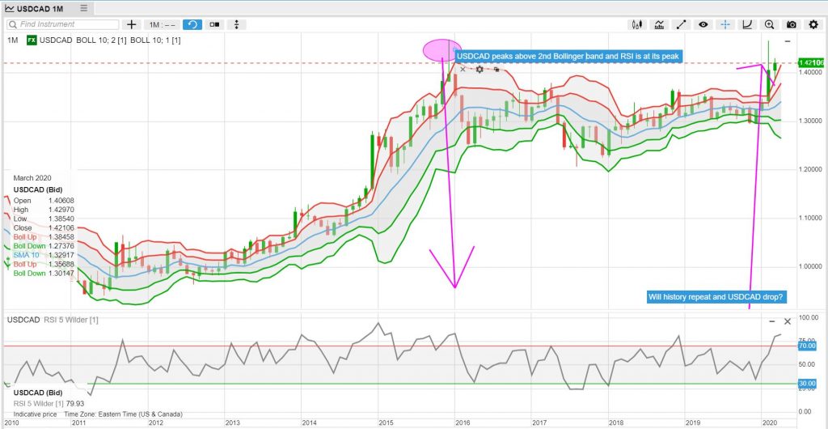Image resolution: width=828 pixels, height=429 pixels.
Task: Click the Find Instrument search field
Action: point(62,25)
